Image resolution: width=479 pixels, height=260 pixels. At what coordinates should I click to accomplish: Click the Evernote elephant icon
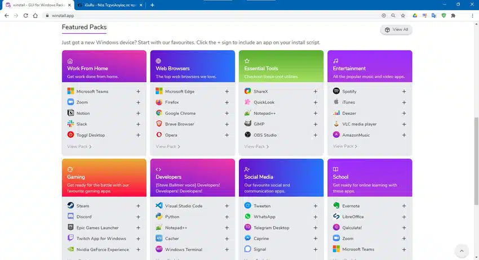336,205
